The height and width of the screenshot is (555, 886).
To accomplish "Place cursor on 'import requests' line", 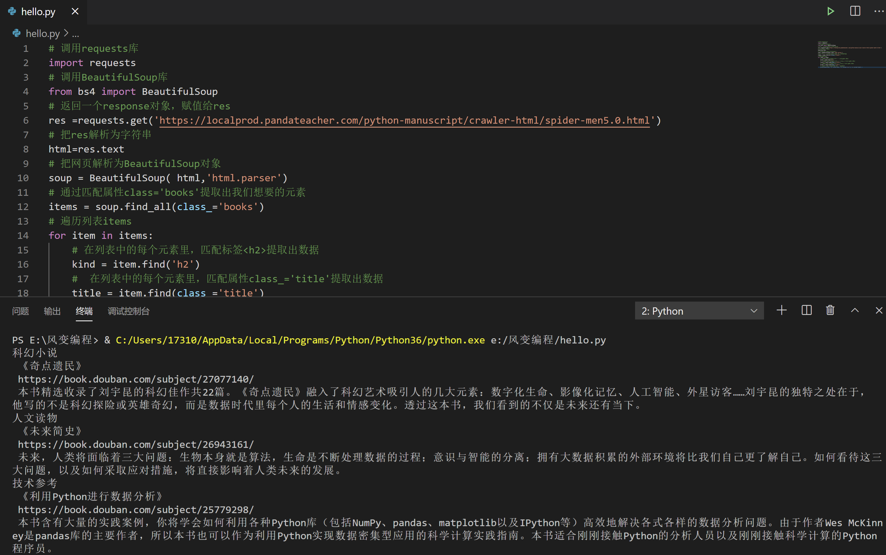I will coord(92,63).
